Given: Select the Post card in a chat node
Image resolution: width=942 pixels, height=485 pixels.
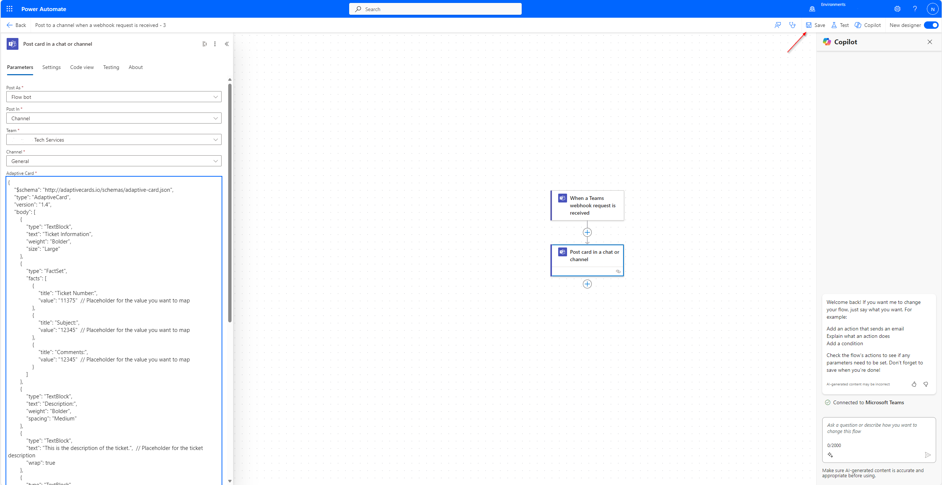Looking at the screenshot, I should point(587,260).
